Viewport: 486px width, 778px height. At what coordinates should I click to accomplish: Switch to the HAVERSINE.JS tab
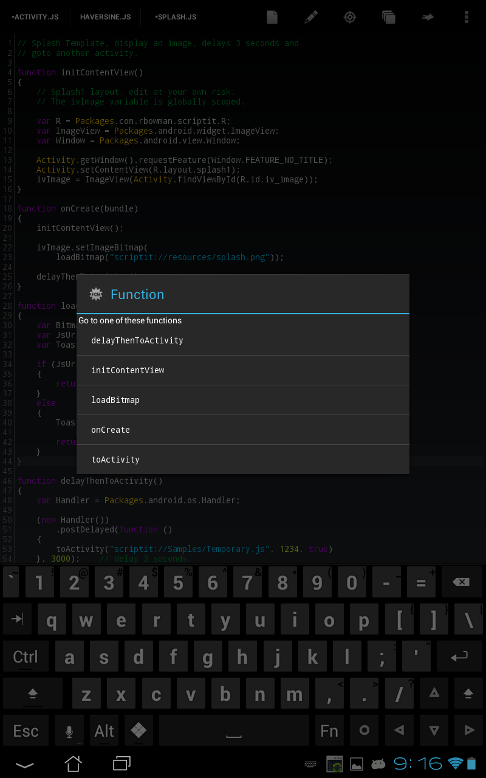[x=105, y=16]
